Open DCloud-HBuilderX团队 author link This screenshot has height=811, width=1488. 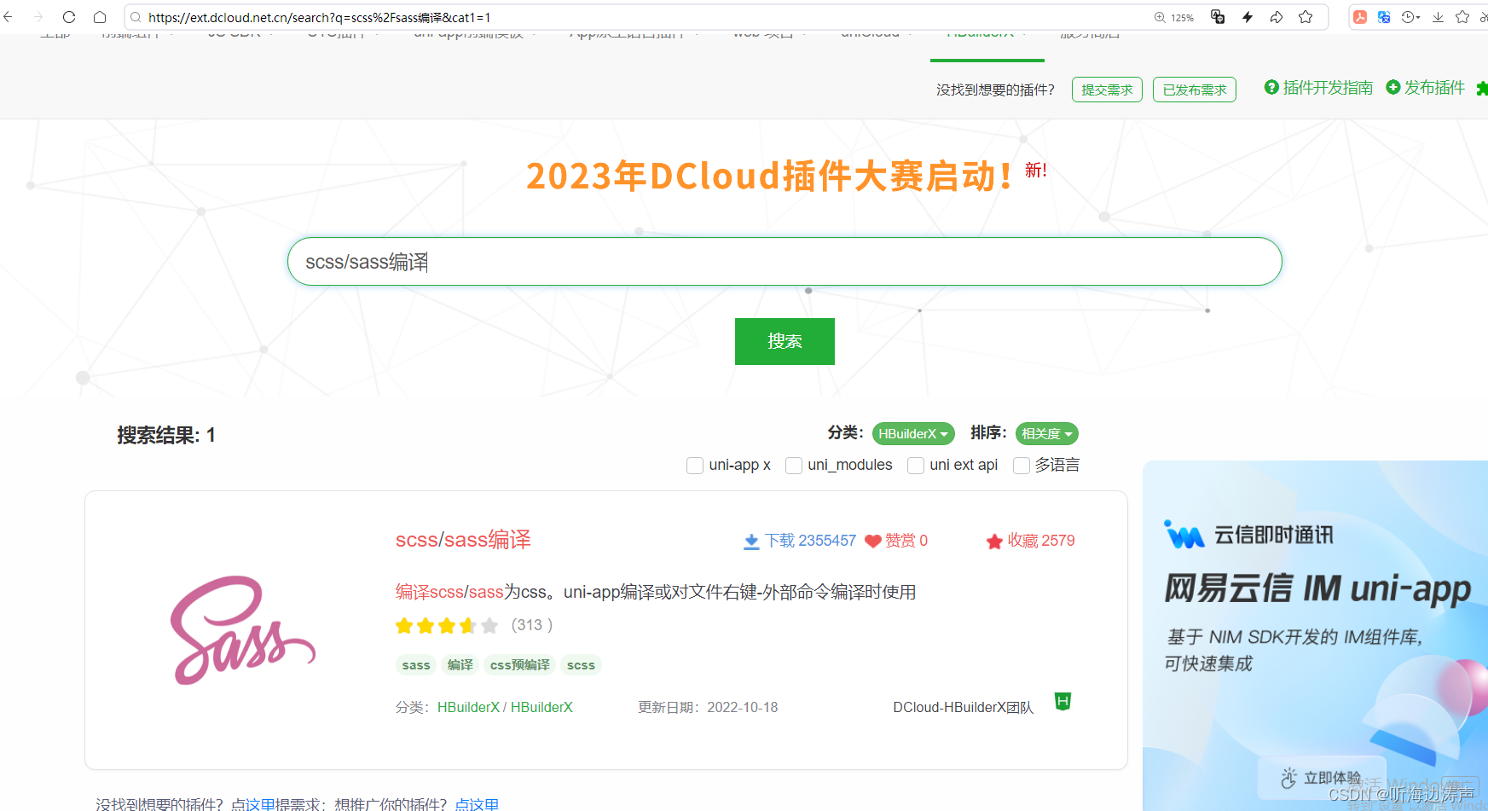(963, 707)
